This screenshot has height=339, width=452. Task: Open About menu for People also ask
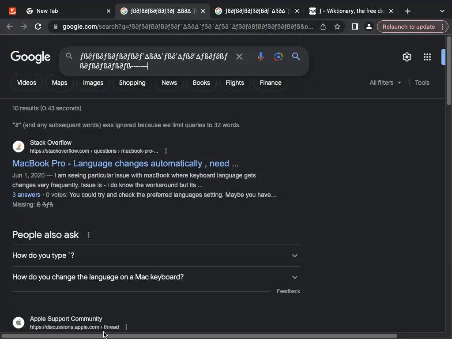pyautogui.click(x=88, y=235)
